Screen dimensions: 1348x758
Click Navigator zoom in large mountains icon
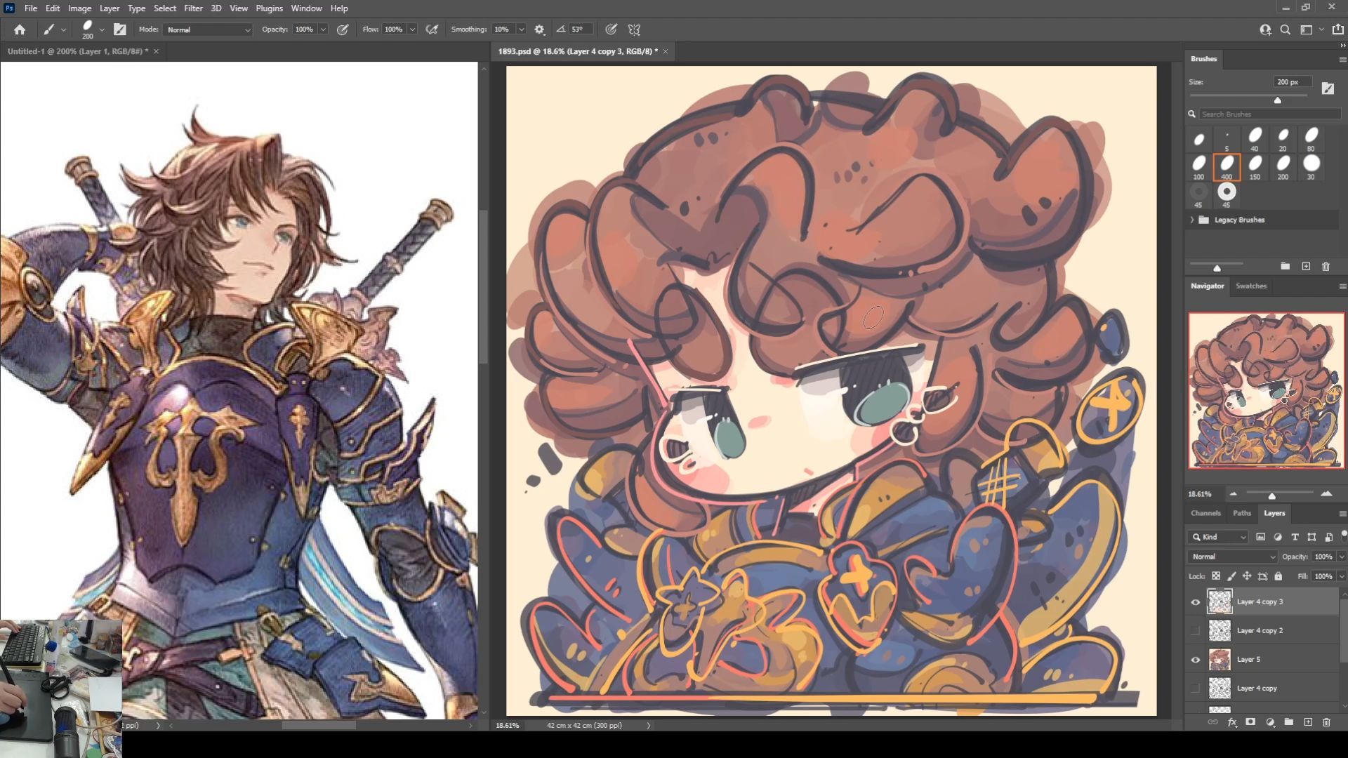(x=1326, y=494)
